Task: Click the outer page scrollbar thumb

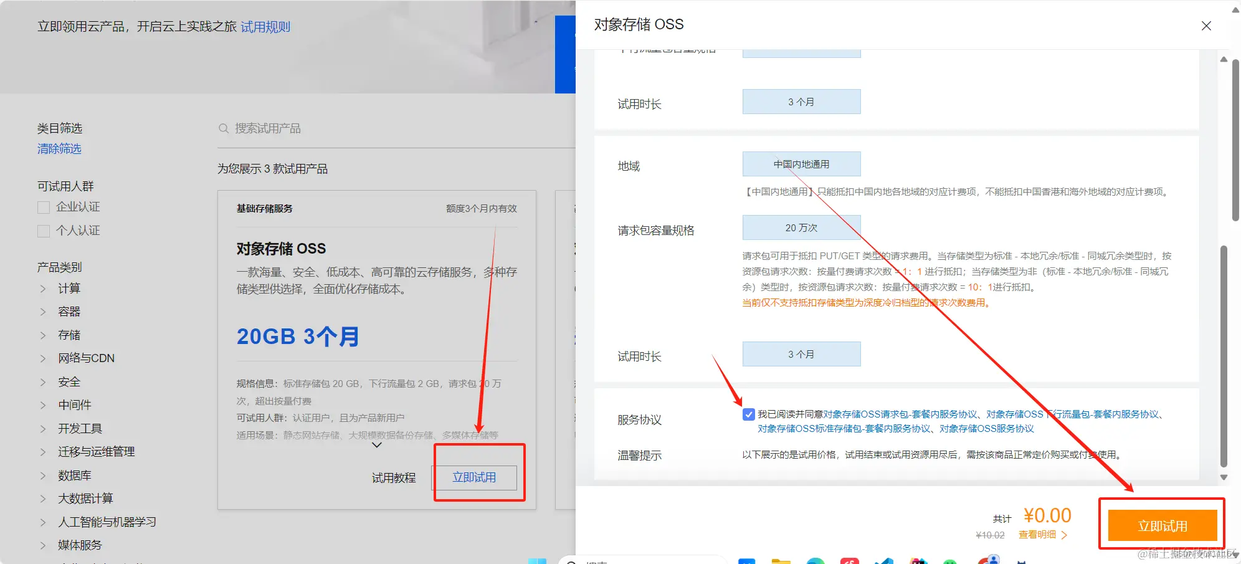Action: pos(1235,140)
